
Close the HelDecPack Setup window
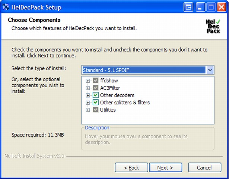221,7
